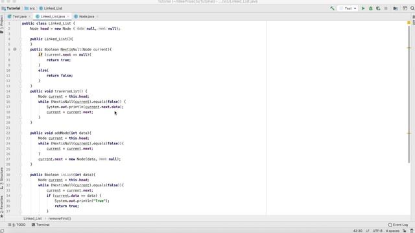The image size is (415, 233).
Task: Click the gutter marker icon on line 6
Action: pos(15,49)
